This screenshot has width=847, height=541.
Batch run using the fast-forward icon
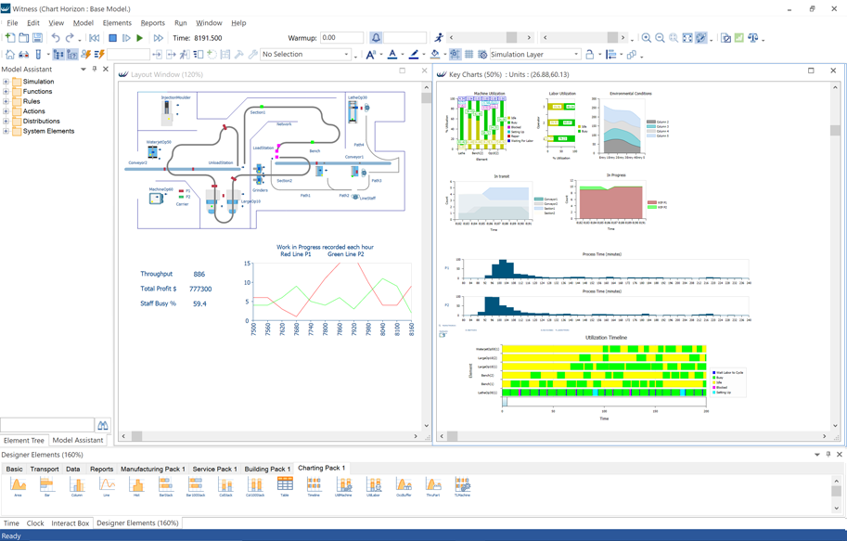[x=159, y=38]
